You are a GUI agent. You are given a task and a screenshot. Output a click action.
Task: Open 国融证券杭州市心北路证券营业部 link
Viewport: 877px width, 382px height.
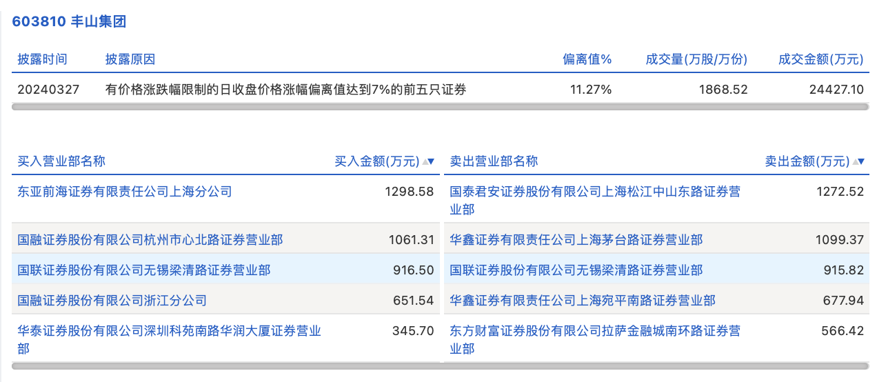[150, 240]
